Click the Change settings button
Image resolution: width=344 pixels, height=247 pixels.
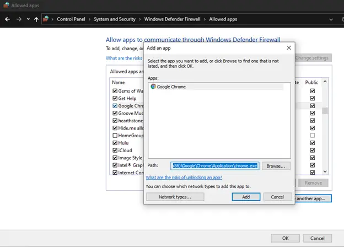(x=313, y=58)
